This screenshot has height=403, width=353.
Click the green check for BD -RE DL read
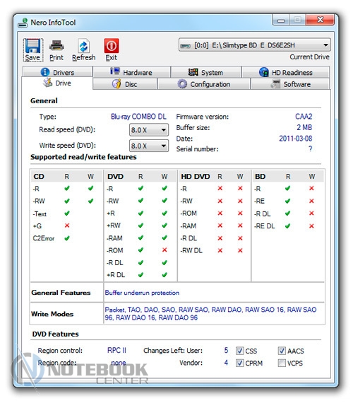click(x=287, y=226)
